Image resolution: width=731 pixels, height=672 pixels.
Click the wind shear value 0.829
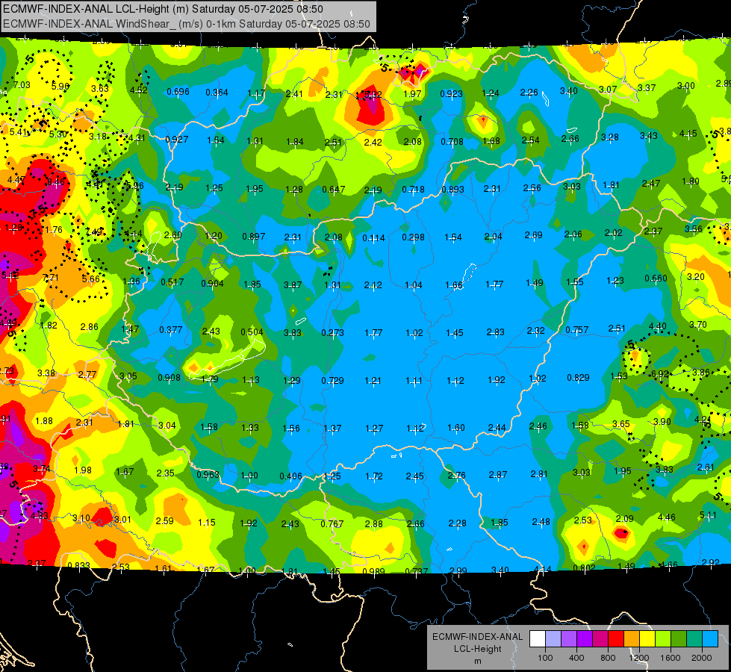point(579,377)
